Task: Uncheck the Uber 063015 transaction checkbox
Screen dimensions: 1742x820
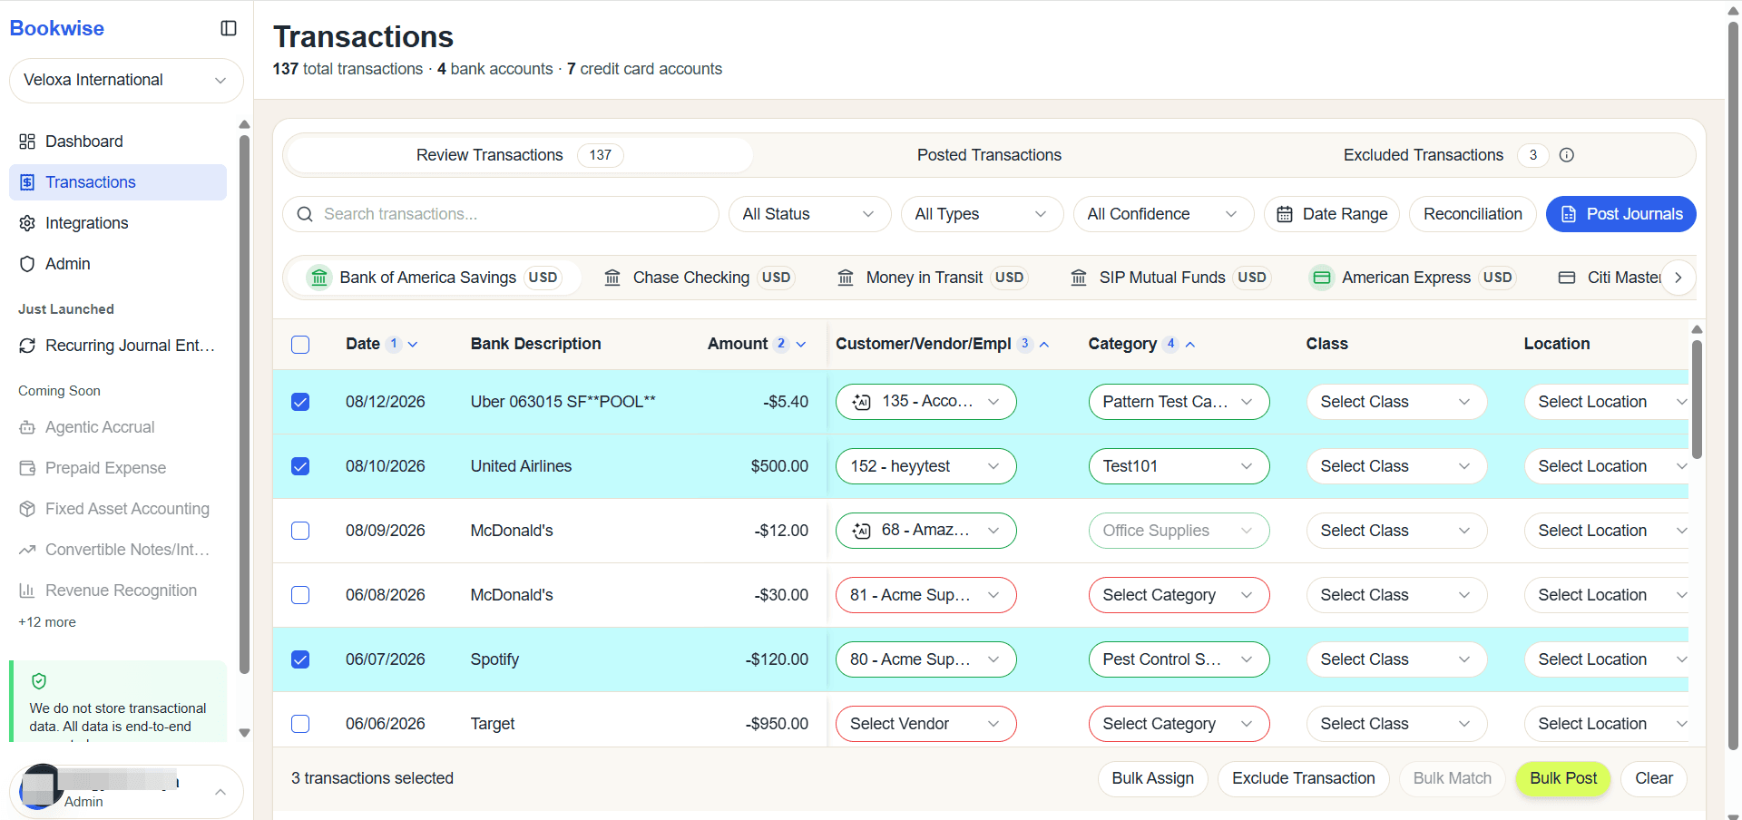Action: coord(300,402)
